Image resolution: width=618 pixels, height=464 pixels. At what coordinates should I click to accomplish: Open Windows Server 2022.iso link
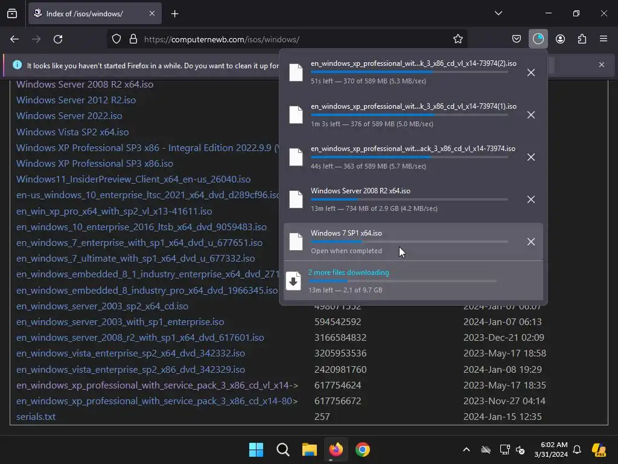click(x=69, y=116)
